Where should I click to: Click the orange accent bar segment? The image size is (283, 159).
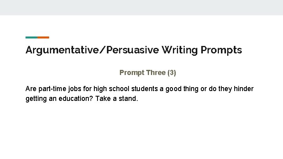point(43,38)
